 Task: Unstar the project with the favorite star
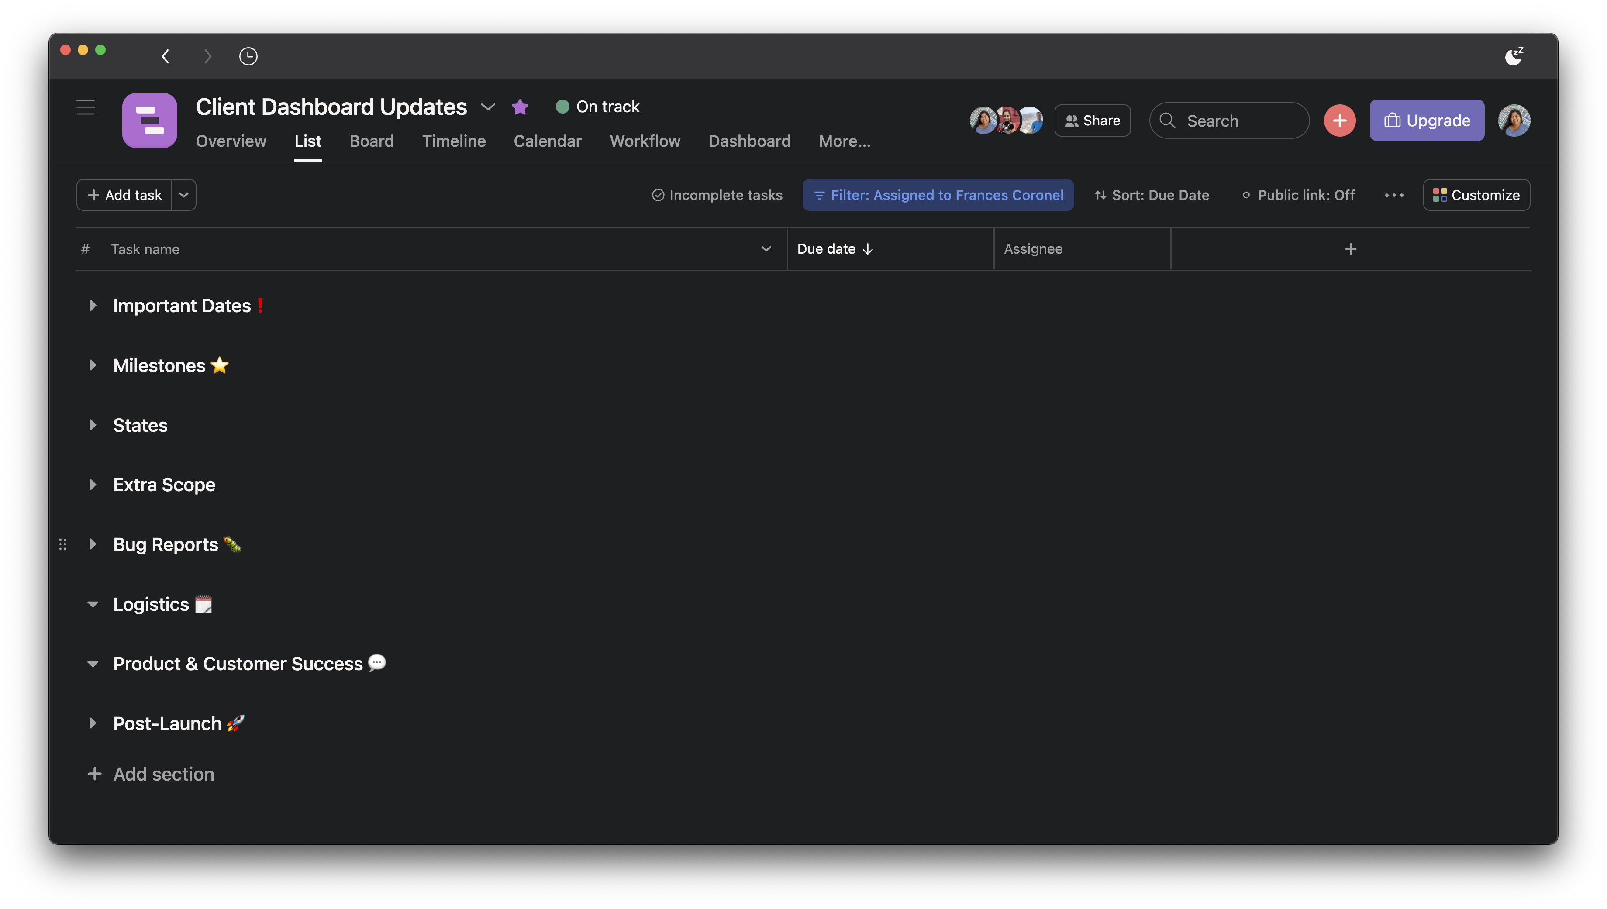point(519,107)
